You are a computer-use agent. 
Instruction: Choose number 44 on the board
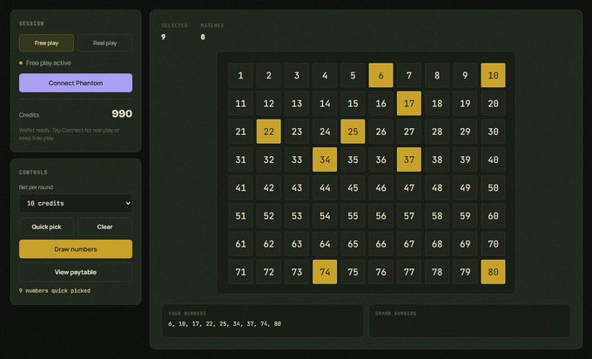click(325, 187)
